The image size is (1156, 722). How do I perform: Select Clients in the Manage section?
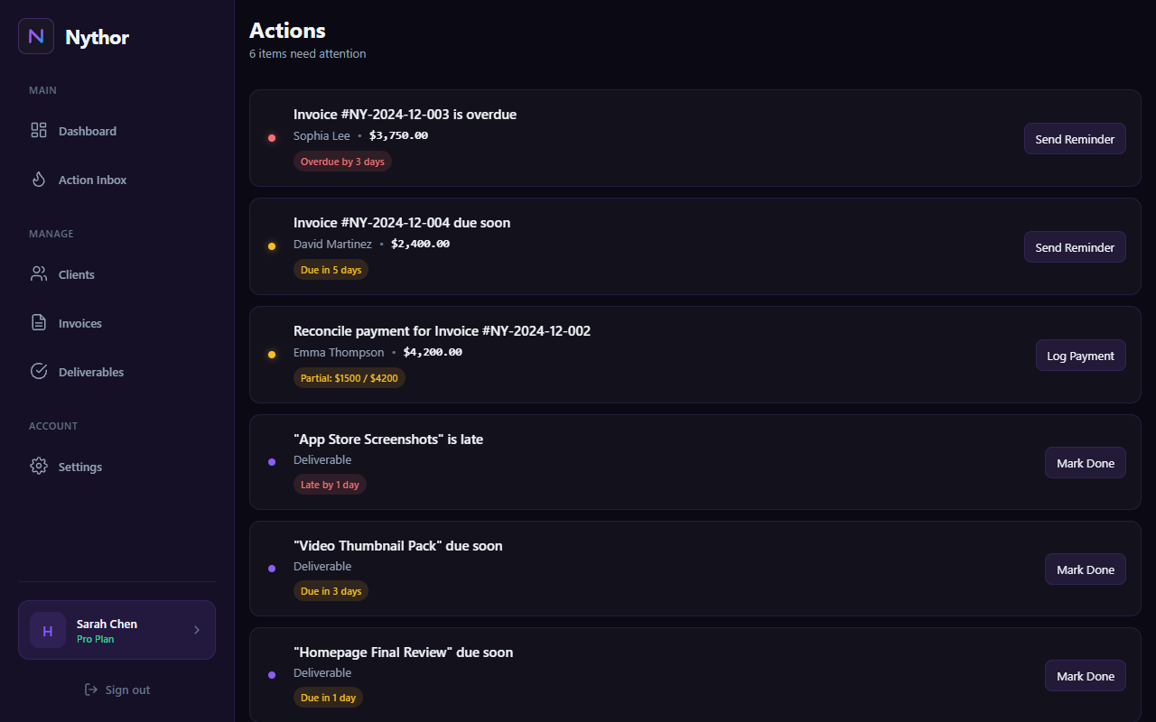(76, 273)
